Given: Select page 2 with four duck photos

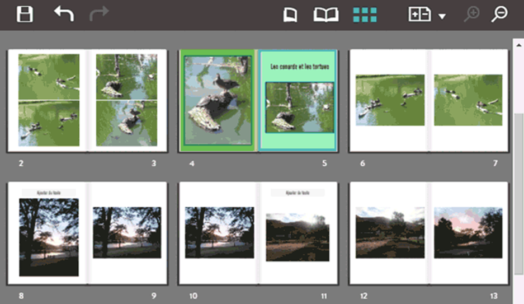Looking at the screenshot, I should point(48,101).
